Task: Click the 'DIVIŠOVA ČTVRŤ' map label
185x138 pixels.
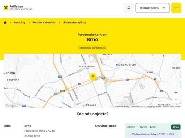Action: [126, 65]
